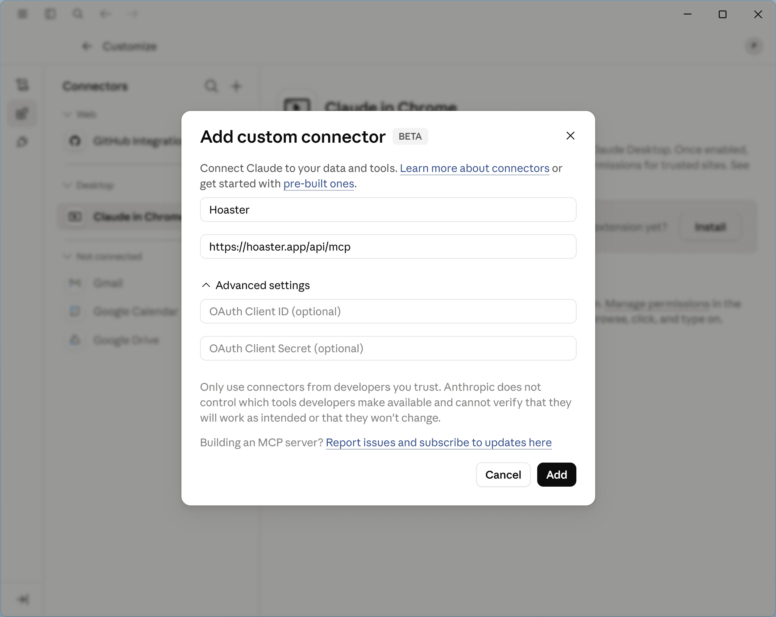The width and height of the screenshot is (776, 617).
Task: Click the forward arrow in top toolbar
Action: click(133, 14)
